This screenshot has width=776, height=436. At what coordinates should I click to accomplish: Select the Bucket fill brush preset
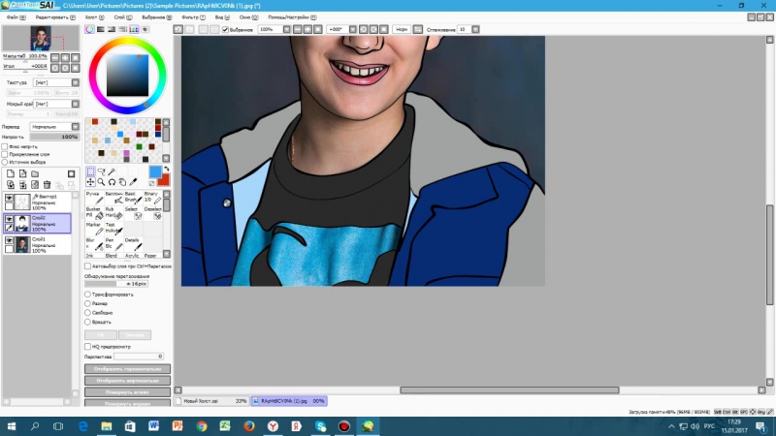point(93,212)
